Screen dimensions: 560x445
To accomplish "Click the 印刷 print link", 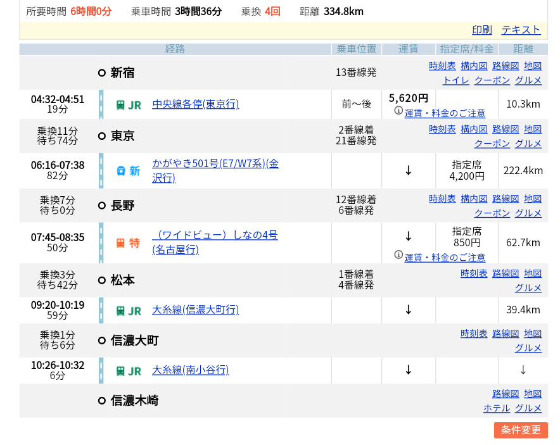I will click(482, 30).
